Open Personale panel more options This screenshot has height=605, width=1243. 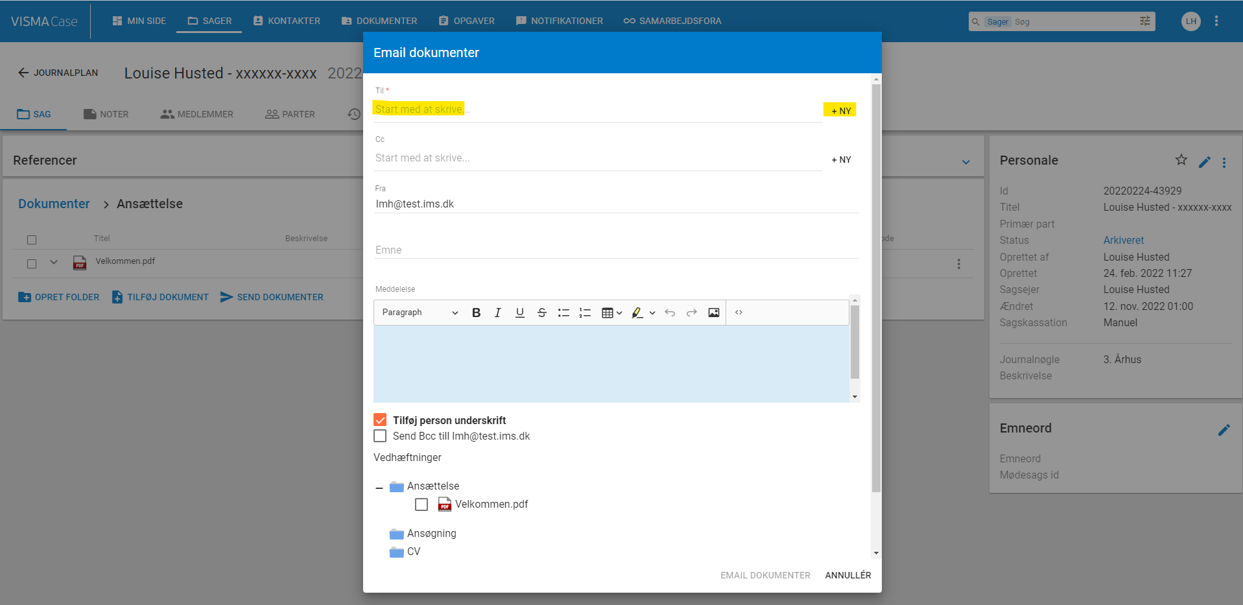click(1224, 163)
